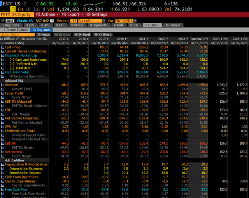This screenshot has width=249, height=198.
Task: Click the Current/LTM column header
Action: 199,39
